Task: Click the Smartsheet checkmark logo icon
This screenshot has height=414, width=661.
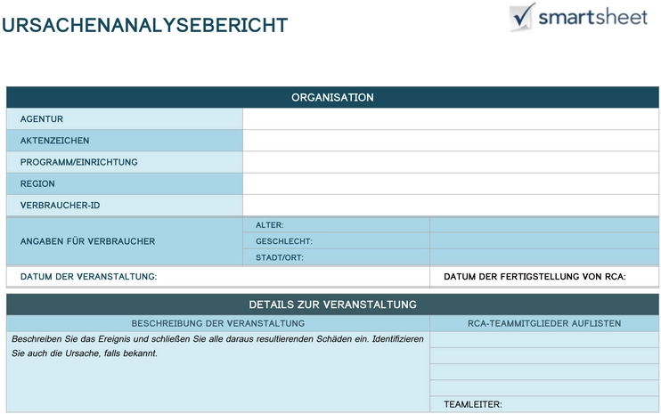Action: pyautogui.click(x=522, y=17)
